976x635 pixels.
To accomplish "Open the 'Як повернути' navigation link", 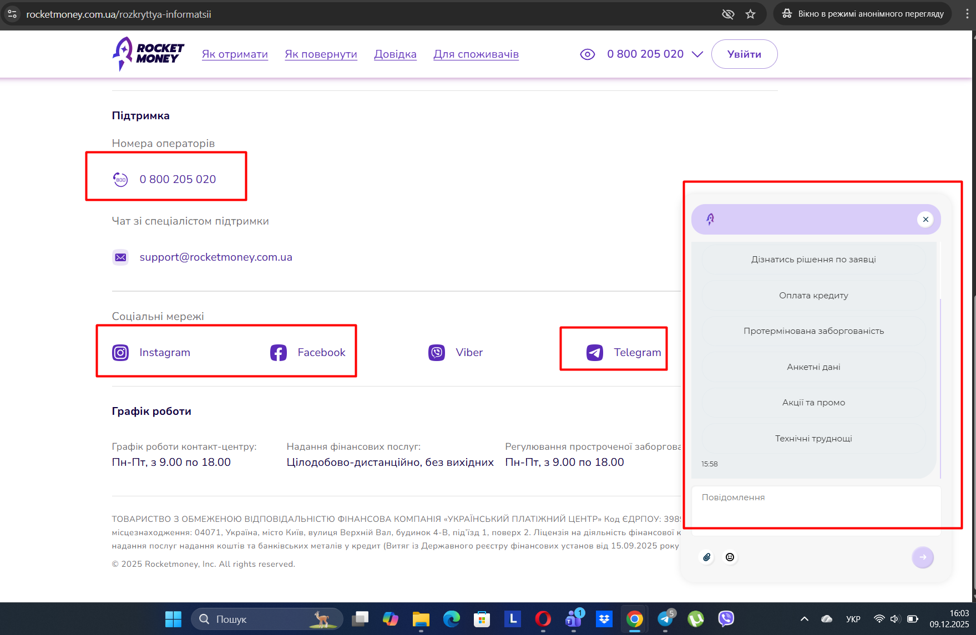I will click(x=321, y=54).
